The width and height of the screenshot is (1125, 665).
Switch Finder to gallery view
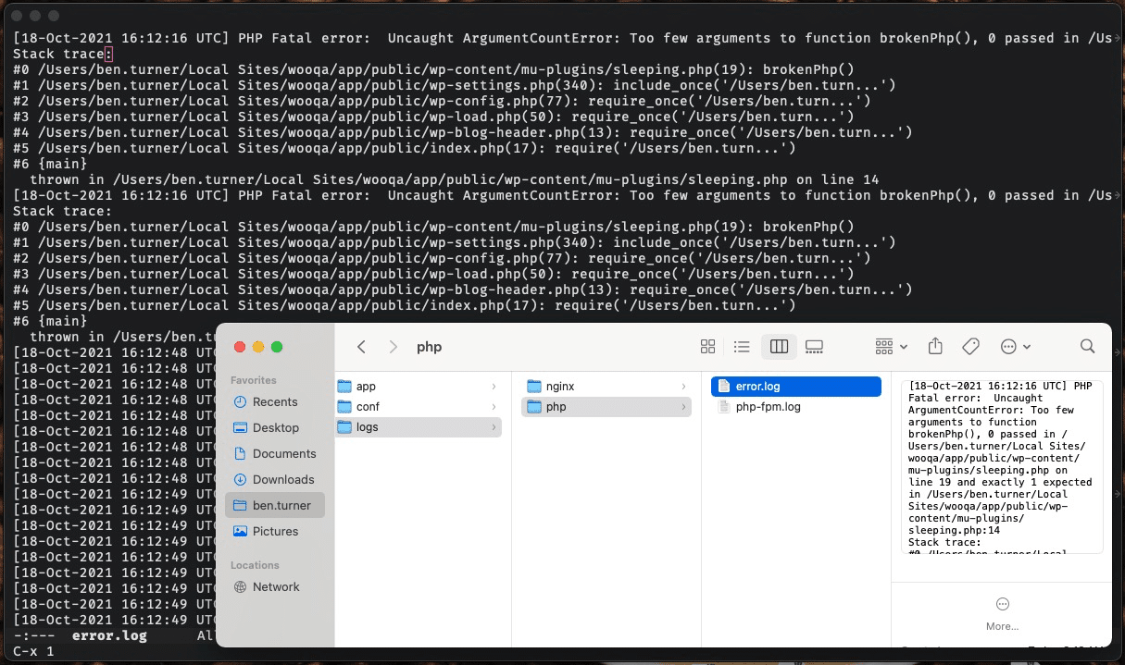(x=814, y=347)
